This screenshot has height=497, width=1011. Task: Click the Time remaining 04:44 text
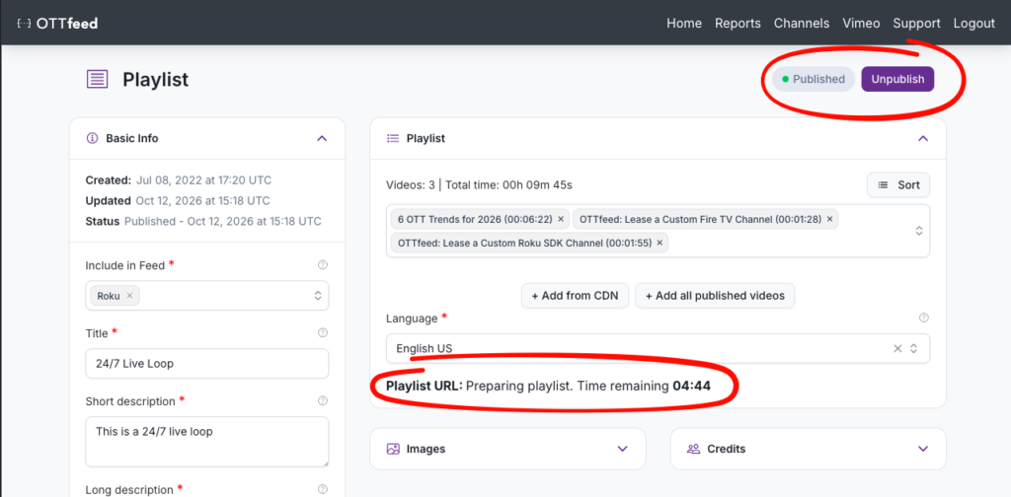[645, 387]
